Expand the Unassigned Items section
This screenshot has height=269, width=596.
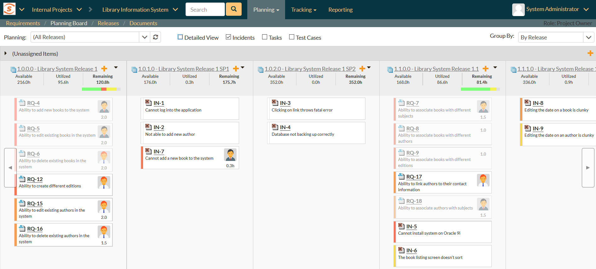pyautogui.click(x=5, y=54)
